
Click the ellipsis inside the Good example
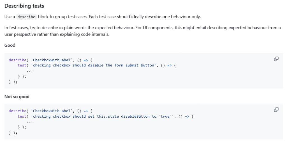tap(30, 71)
